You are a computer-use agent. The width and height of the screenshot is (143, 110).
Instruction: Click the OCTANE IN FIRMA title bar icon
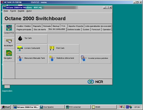(x=2, y=2)
